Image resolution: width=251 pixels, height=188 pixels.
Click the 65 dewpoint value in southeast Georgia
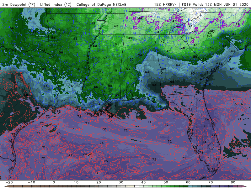click(x=193, y=74)
